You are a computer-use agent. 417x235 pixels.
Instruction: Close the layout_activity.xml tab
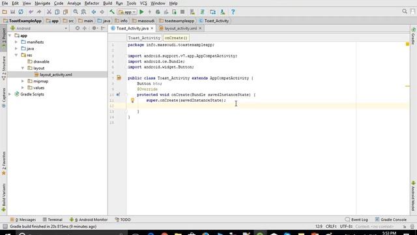pos(200,28)
